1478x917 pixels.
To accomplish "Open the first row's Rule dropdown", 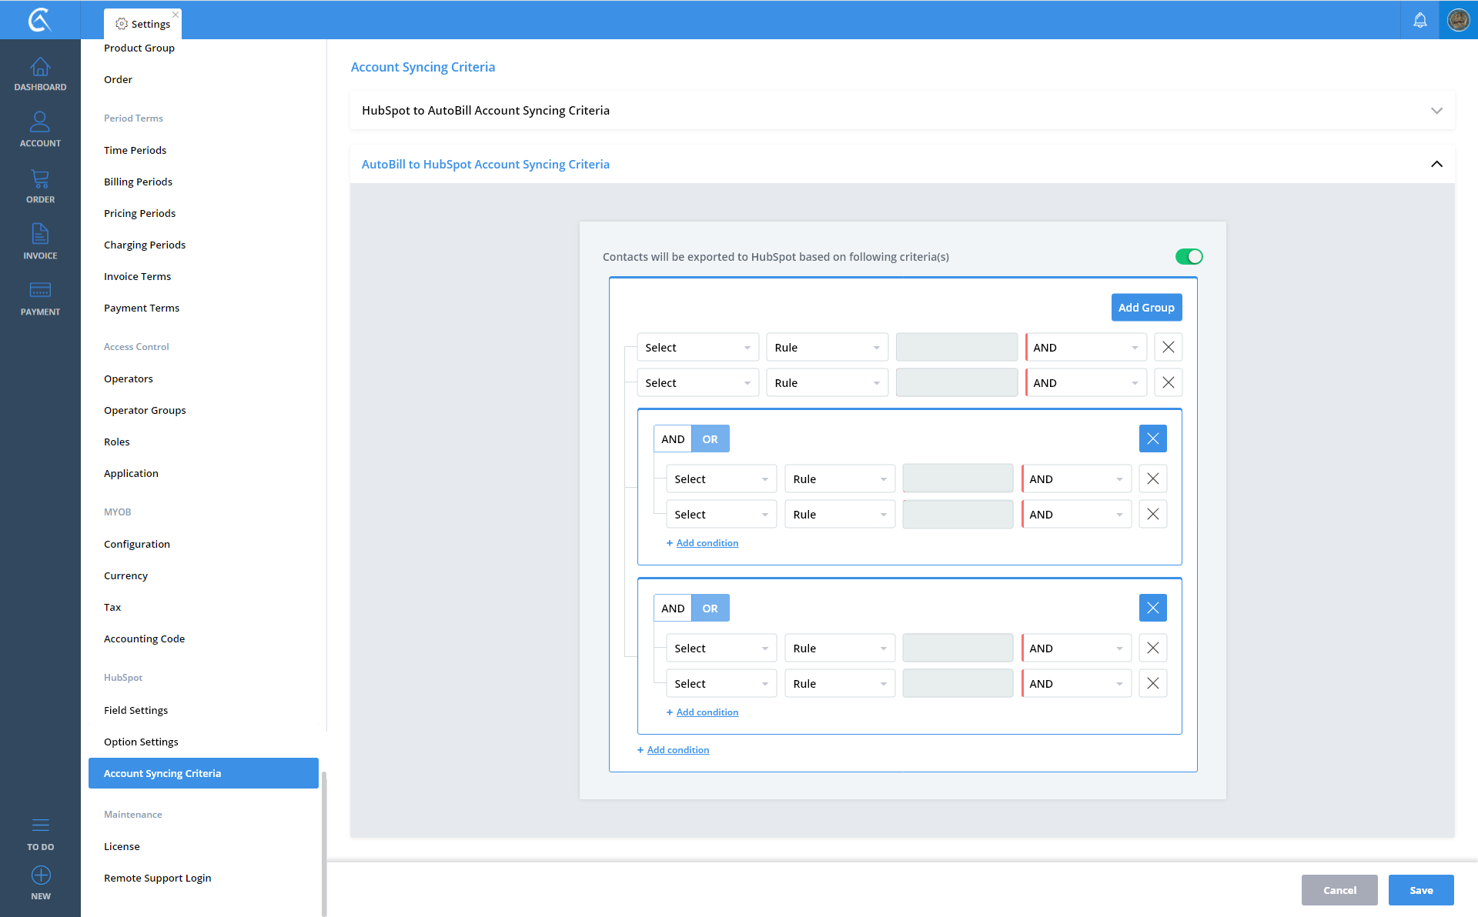I will tap(827, 348).
